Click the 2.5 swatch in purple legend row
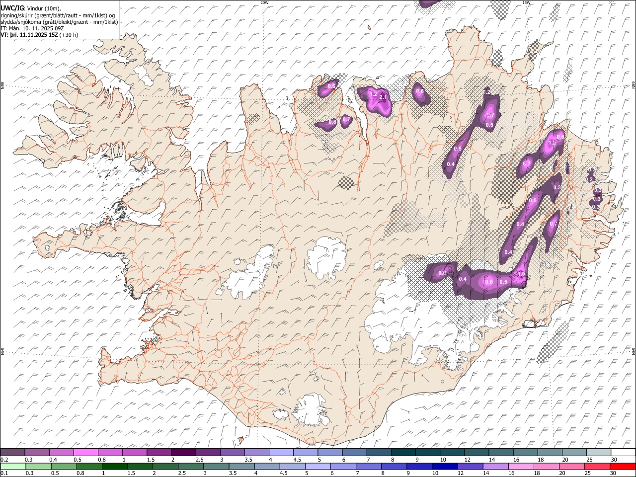This screenshot has height=477, width=636. (208, 452)
